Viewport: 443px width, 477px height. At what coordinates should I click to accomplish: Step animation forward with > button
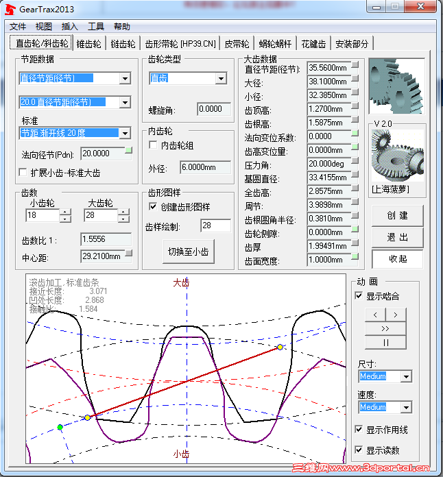(396, 315)
